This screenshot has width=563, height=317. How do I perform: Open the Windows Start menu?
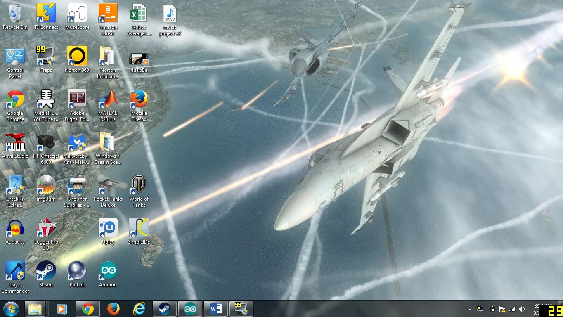pyautogui.click(x=11, y=309)
